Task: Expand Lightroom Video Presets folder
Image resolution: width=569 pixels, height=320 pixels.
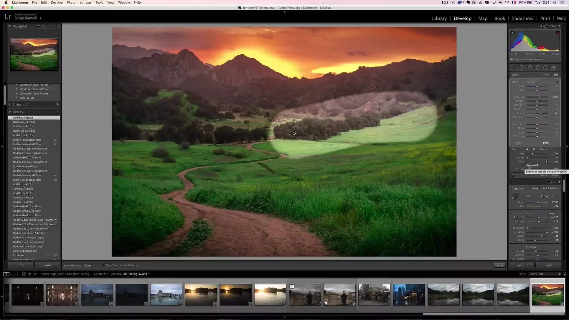Action: pos(17,93)
